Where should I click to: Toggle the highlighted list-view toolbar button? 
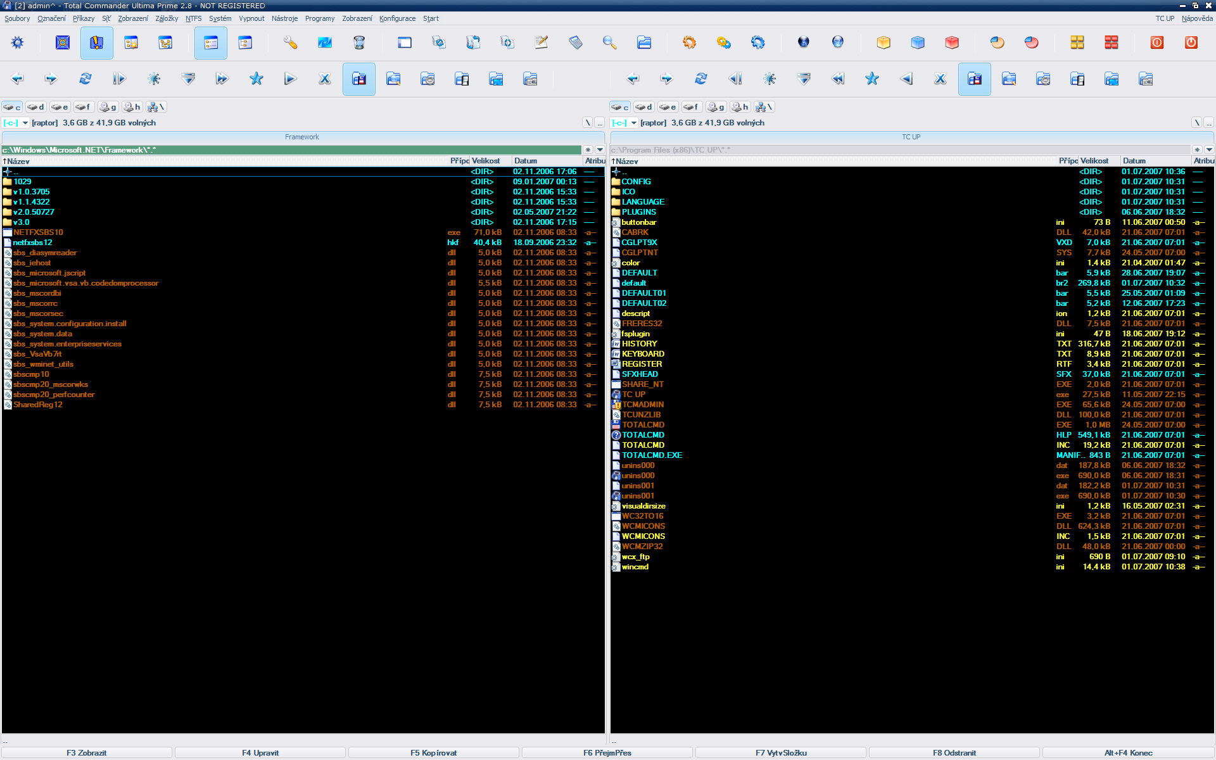[x=211, y=42]
